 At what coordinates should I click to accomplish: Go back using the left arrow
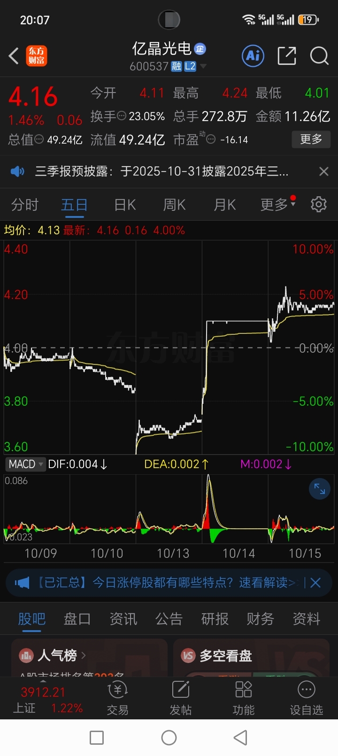point(14,56)
